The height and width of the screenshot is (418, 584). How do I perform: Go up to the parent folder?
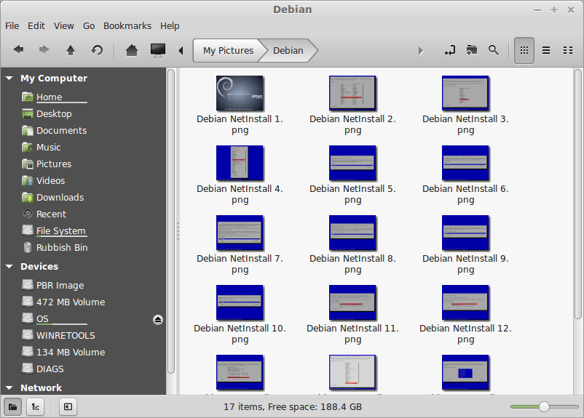tap(71, 50)
